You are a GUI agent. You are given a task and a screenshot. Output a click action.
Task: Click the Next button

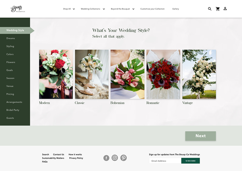(200, 136)
